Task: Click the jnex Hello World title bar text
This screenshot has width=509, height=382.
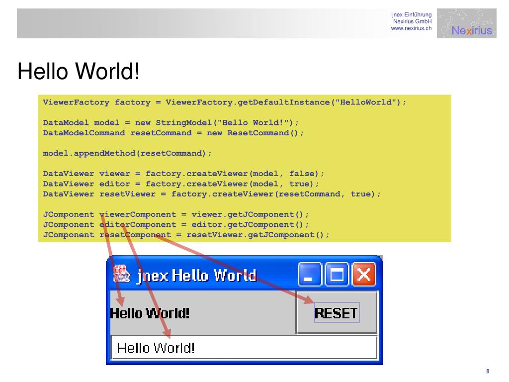Action: coord(197,276)
